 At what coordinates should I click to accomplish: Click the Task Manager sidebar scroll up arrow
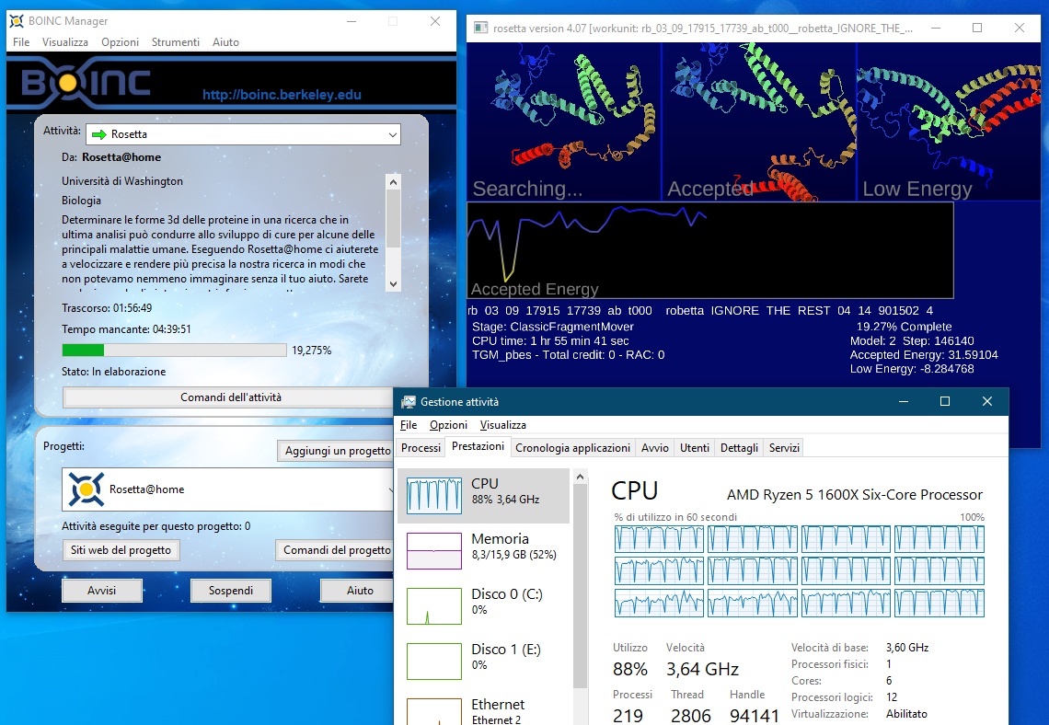click(x=580, y=477)
